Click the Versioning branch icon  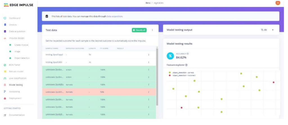[x=5, y=91]
